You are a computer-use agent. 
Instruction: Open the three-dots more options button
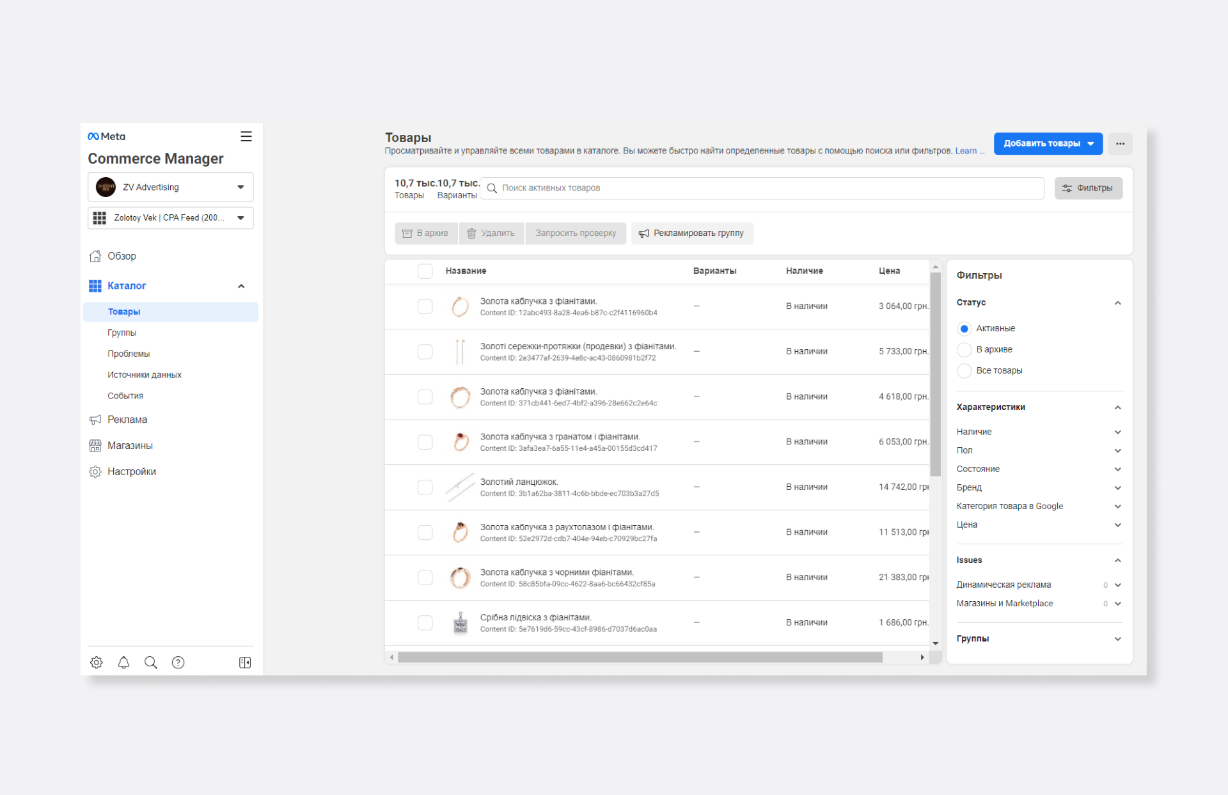(1120, 143)
